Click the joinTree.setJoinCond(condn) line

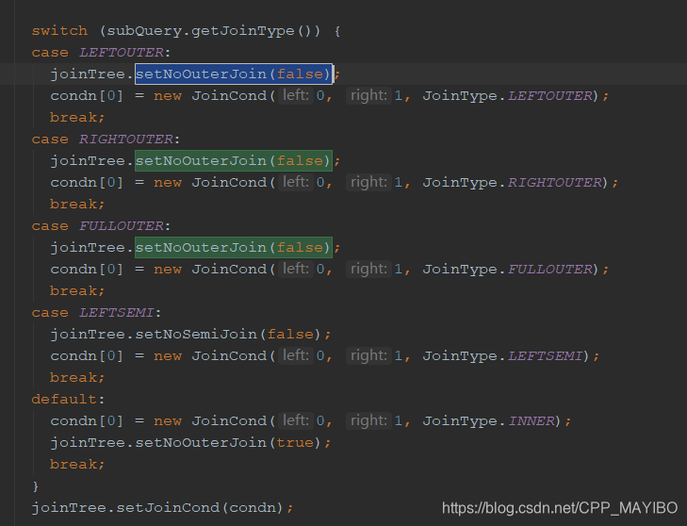(x=162, y=508)
